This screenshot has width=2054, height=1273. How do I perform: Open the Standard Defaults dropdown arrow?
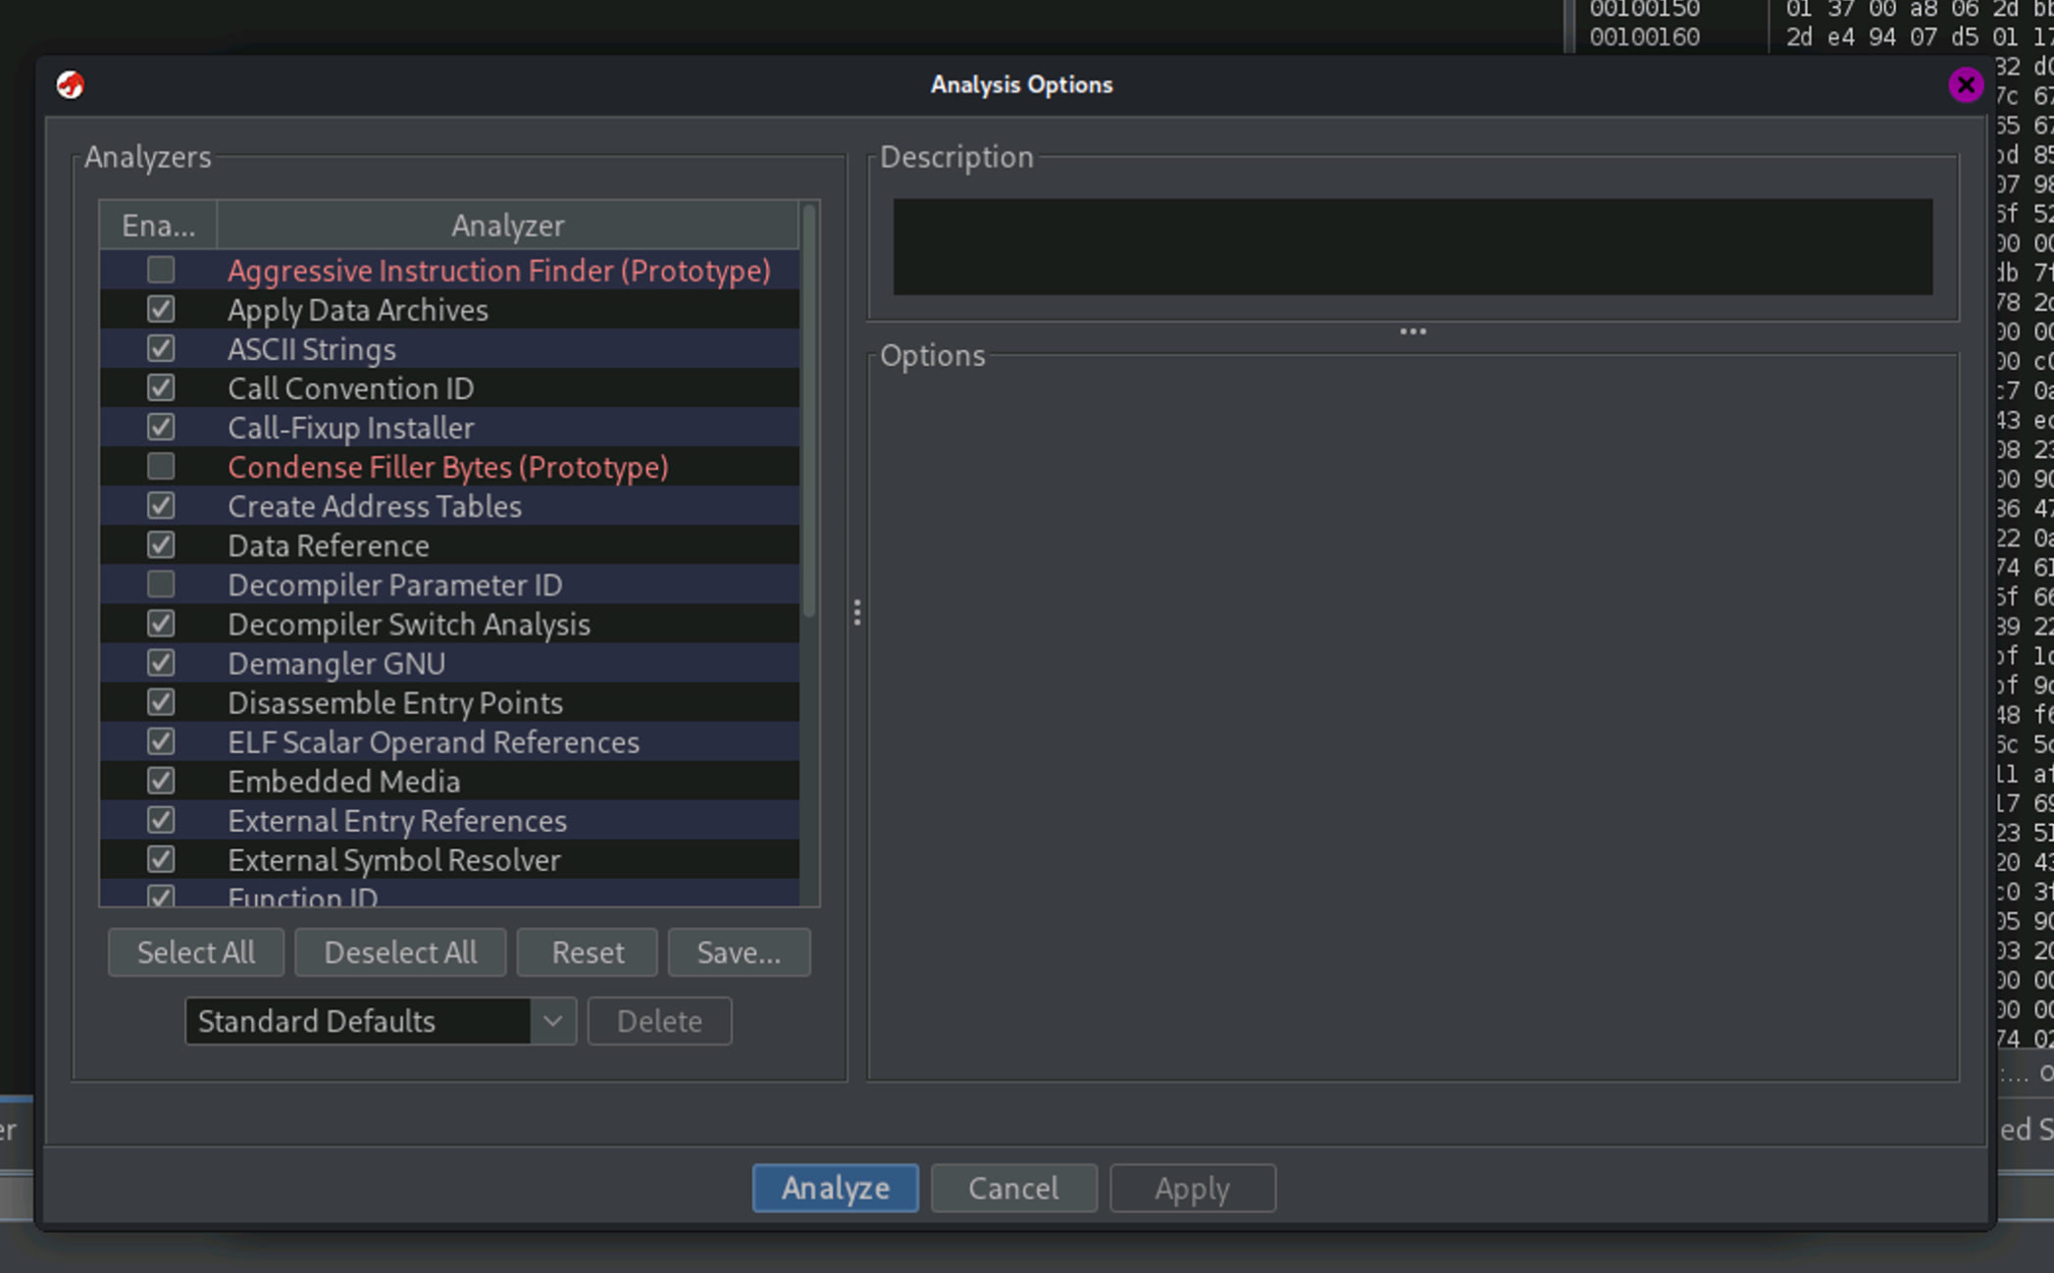point(553,1021)
